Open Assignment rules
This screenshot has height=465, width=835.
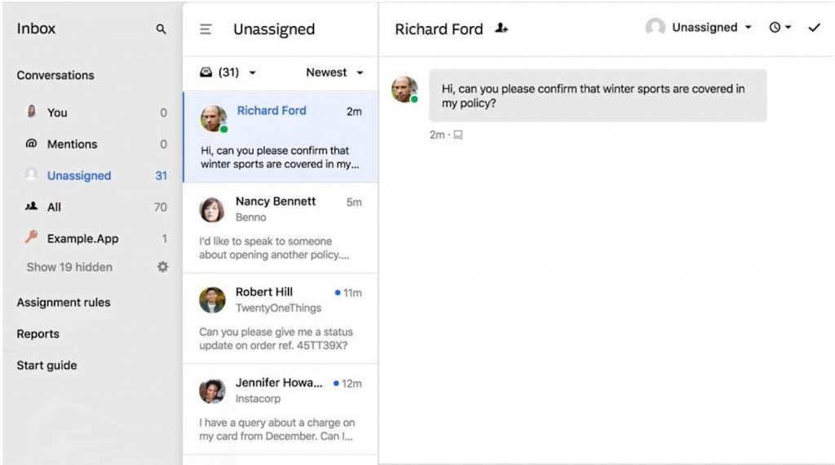64,302
